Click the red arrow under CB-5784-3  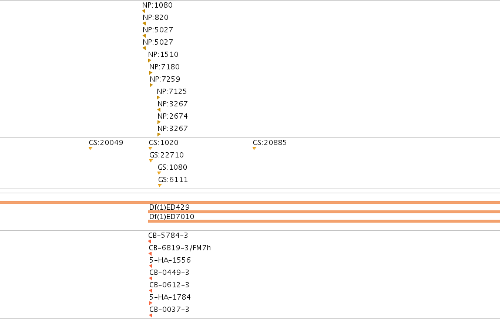(x=150, y=241)
